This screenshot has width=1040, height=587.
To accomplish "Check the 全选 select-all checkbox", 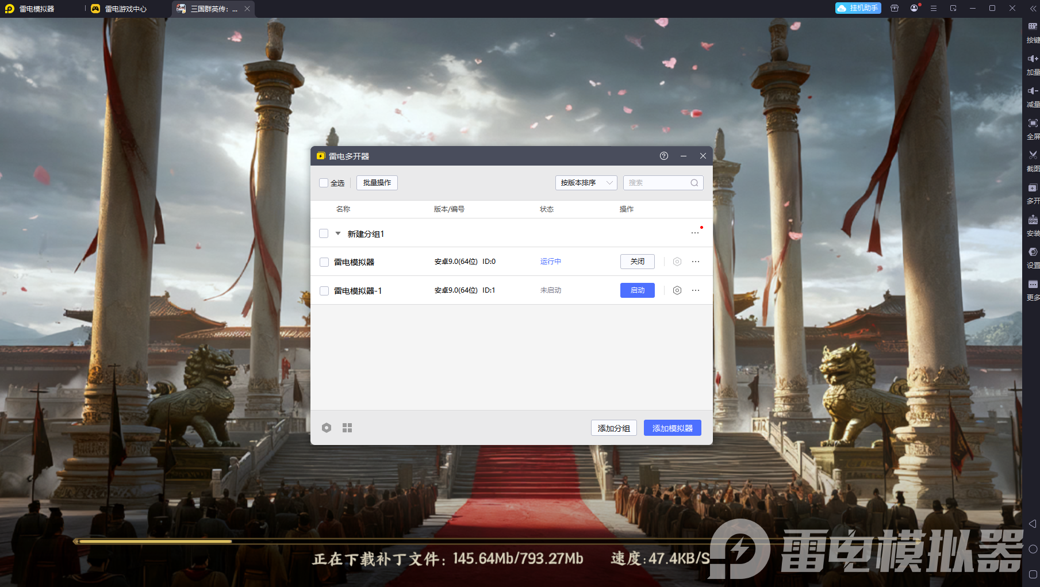I will 324,183.
